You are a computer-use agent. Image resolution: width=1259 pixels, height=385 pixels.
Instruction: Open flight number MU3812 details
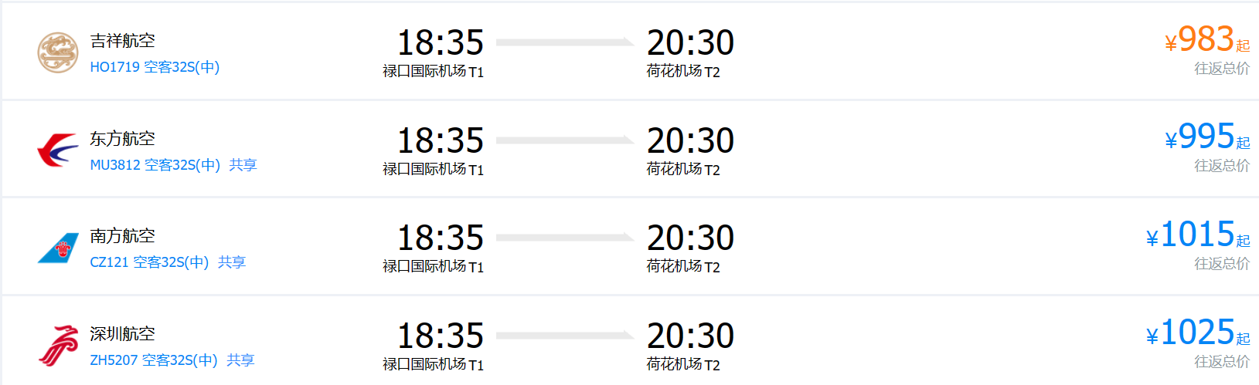click(115, 165)
